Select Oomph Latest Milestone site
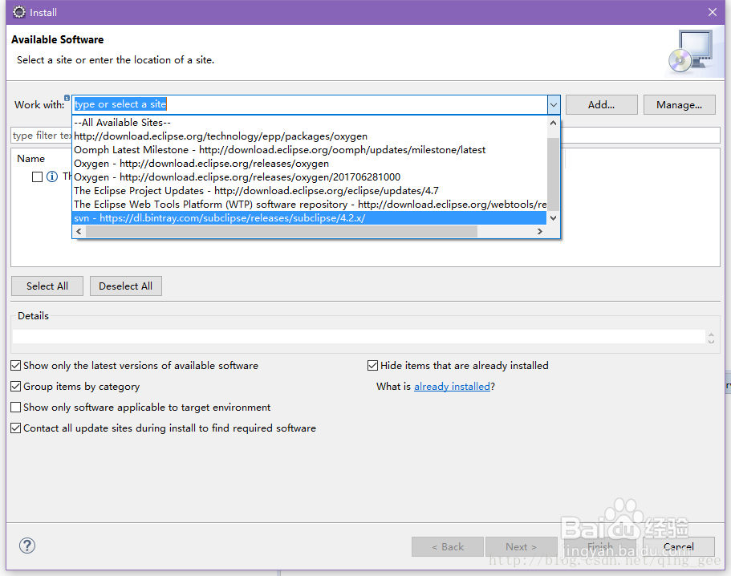 310,149
